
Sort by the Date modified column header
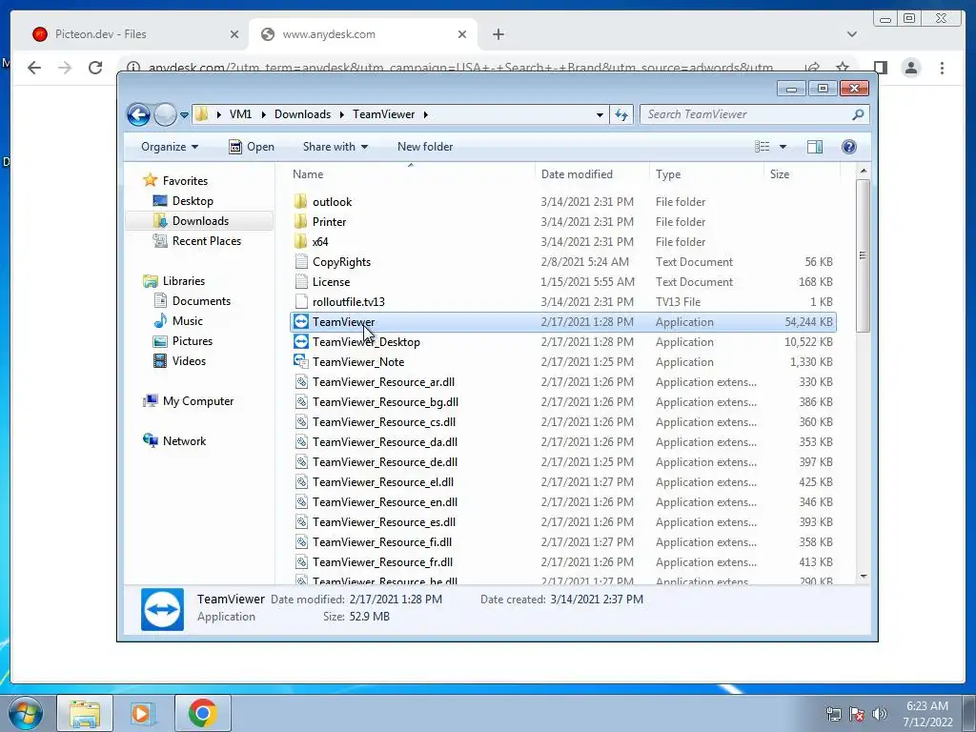tap(577, 174)
